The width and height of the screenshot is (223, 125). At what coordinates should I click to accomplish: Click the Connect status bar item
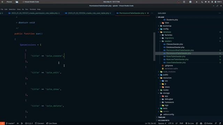coord(39,123)
